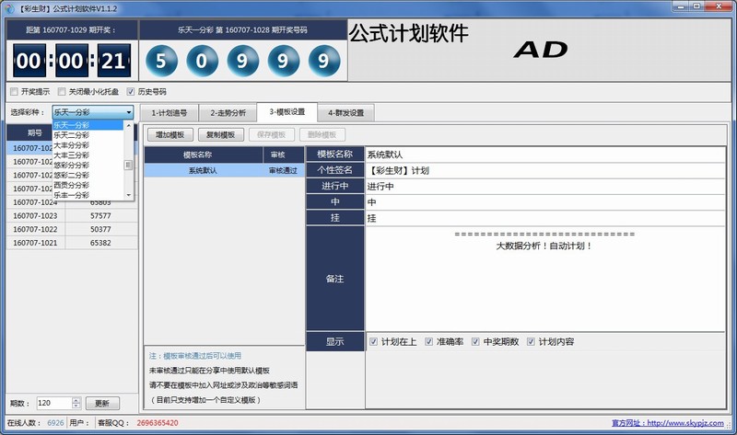The height and width of the screenshot is (435, 737).
Task: Click the 增加模板 button
Action: 170,134
